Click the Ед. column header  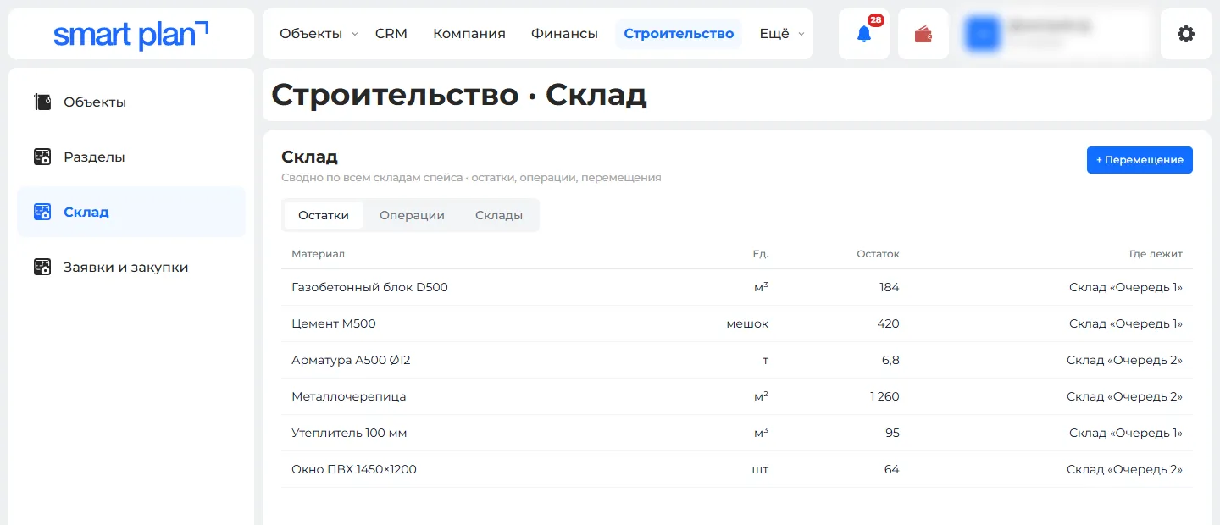(761, 254)
